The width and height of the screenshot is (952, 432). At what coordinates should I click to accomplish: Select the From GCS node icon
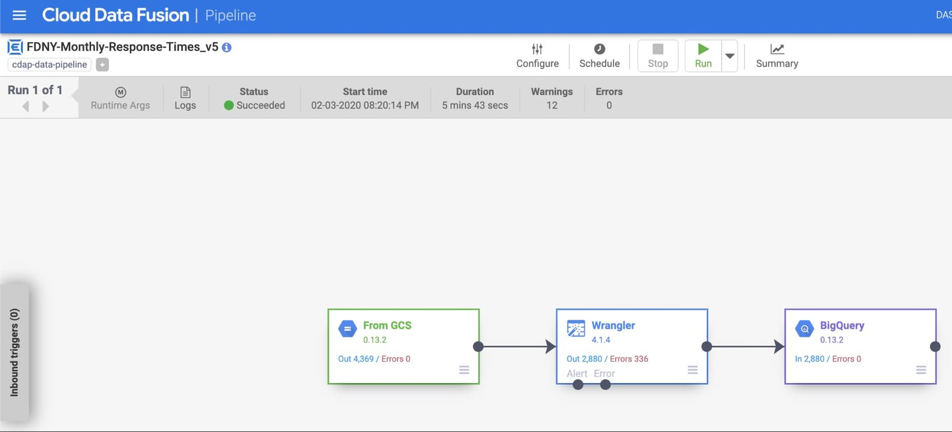[x=348, y=328]
